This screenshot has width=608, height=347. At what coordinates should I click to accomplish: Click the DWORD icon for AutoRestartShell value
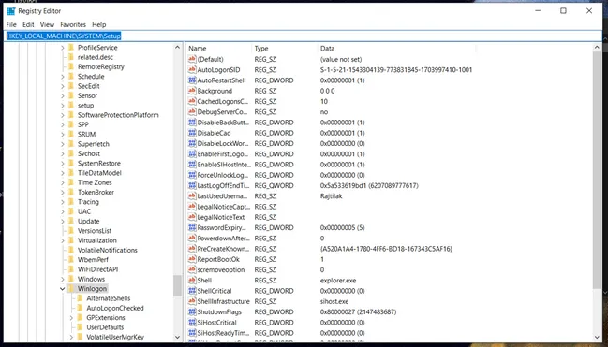[192, 80]
